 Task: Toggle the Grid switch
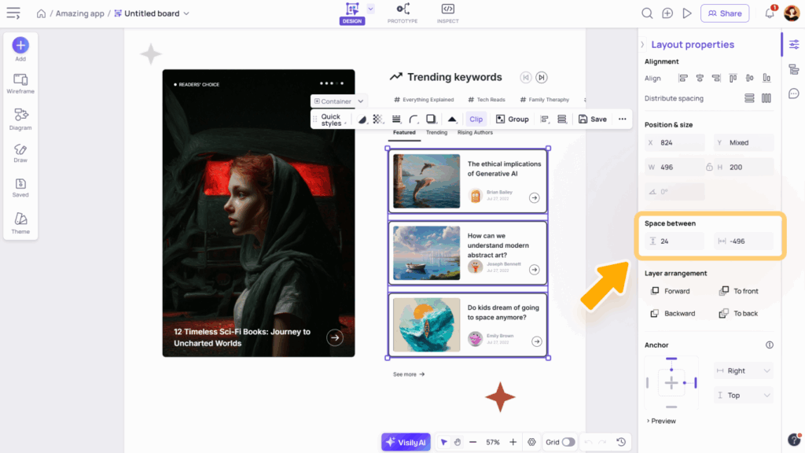568,442
